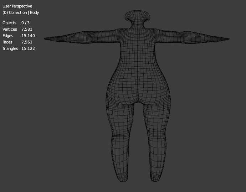Click the User Perspective view label
Viewport: 246px width, 192px height.
pos(17,6)
